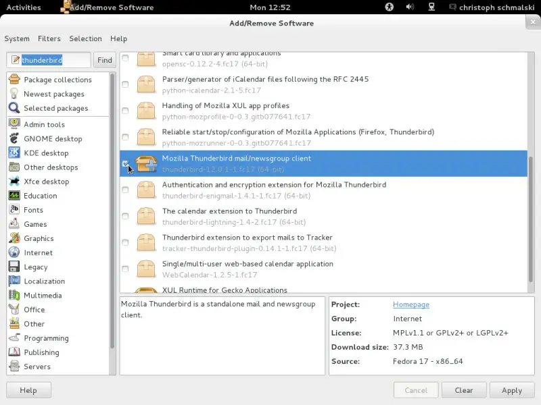Select the Office category icon
The width and height of the screenshot is (541, 405).
point(14,309)
